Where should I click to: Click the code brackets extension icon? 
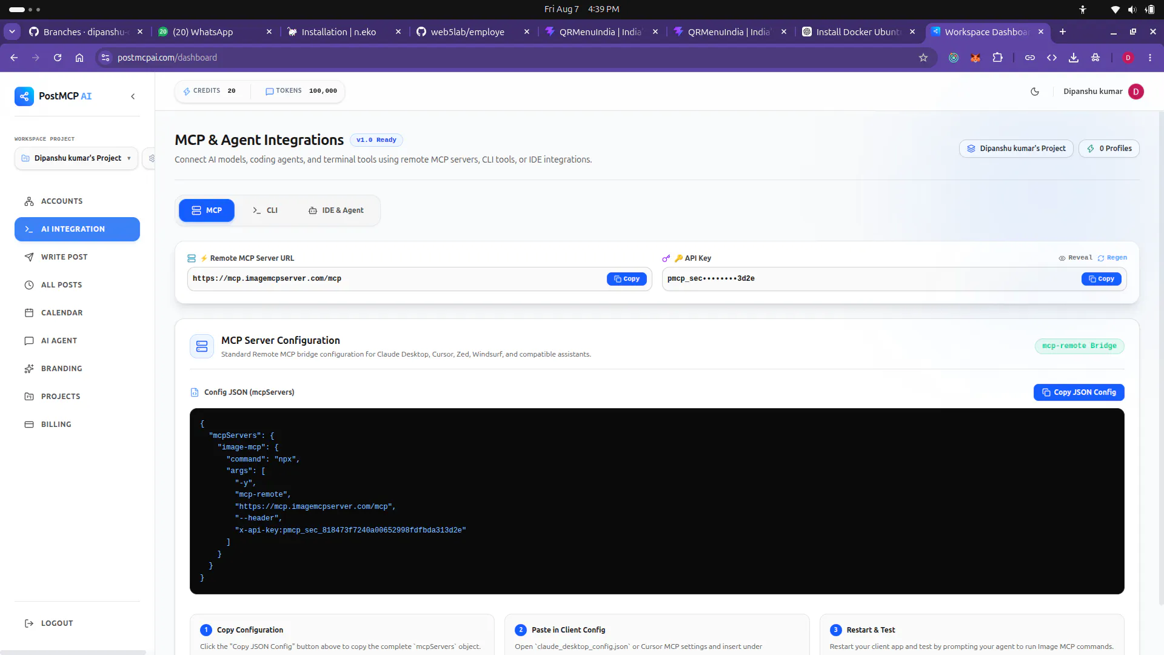click(x=1052, y=58)
